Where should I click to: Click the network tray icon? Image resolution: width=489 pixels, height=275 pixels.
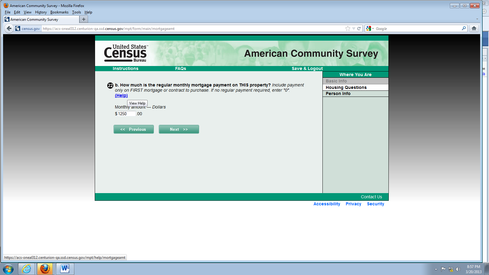click(x=450, y=269)
